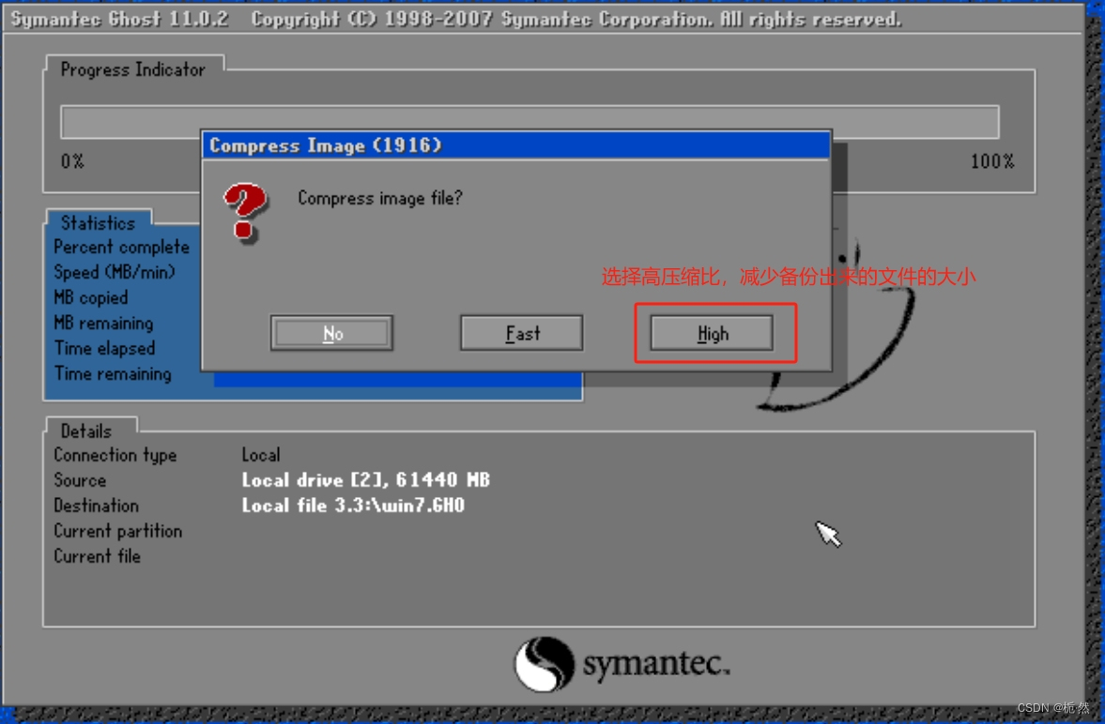Click the 'Local file 3.3:\win7.GHO' destination value
This screenshot has width=1105, height=724.
[x=353, y=505]
